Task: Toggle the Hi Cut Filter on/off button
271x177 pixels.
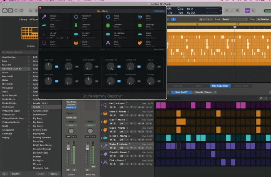Action: point(119,67)
